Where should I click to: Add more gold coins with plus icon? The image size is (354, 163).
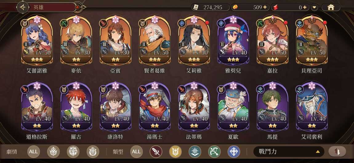pyautogui.click(x=265, y=7)
